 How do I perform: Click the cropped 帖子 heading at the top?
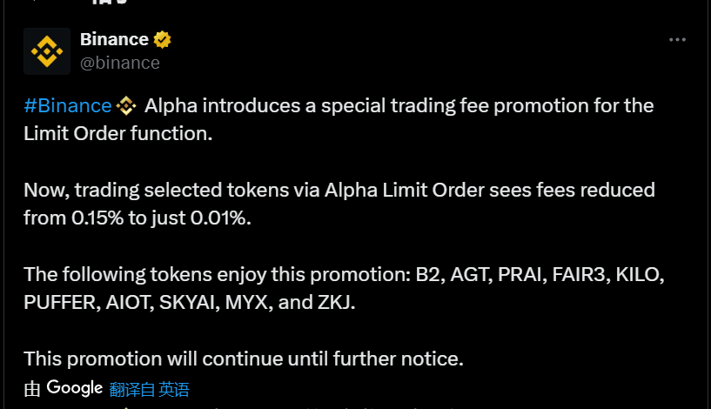pos(109,3)
